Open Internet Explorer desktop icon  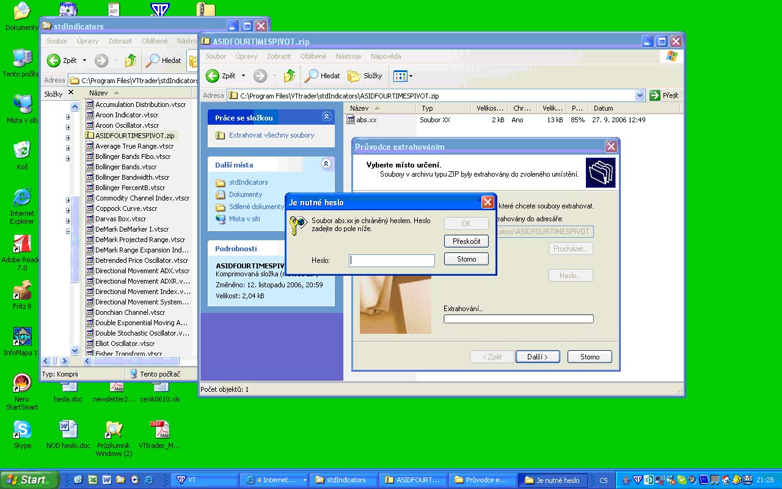22,198
